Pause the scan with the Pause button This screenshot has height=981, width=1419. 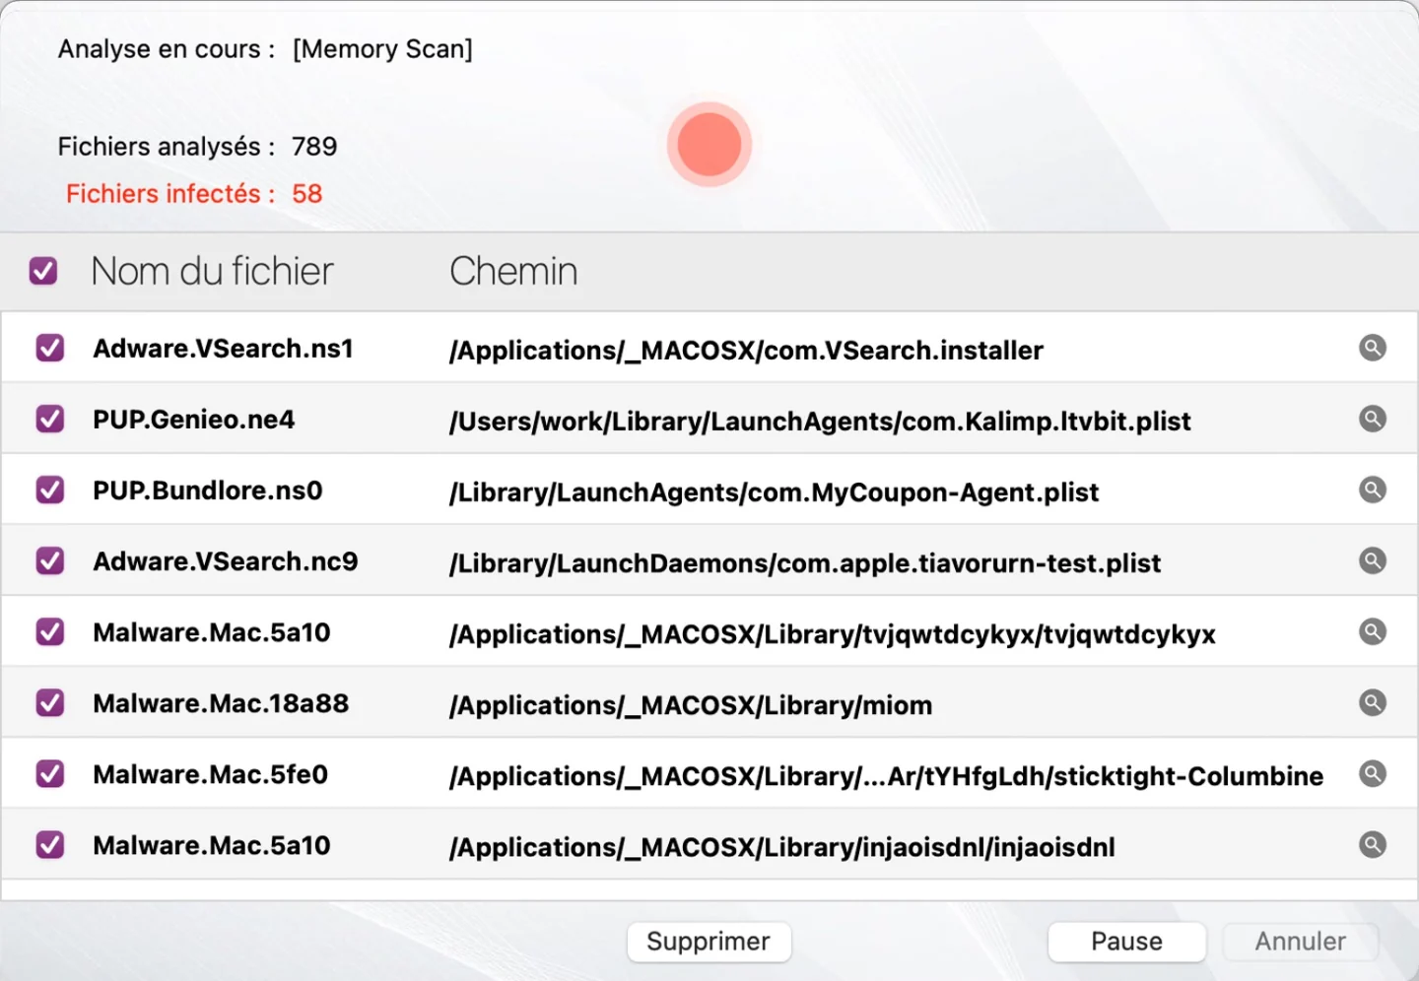tap(1126, 942)
